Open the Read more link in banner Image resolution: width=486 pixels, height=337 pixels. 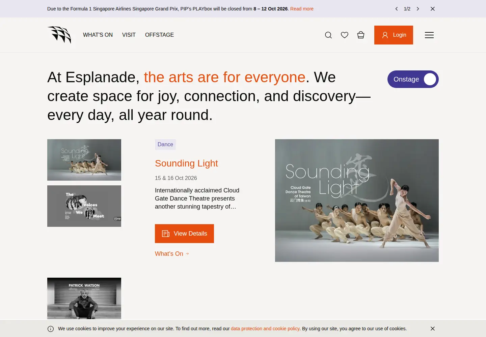coord(302,9)
